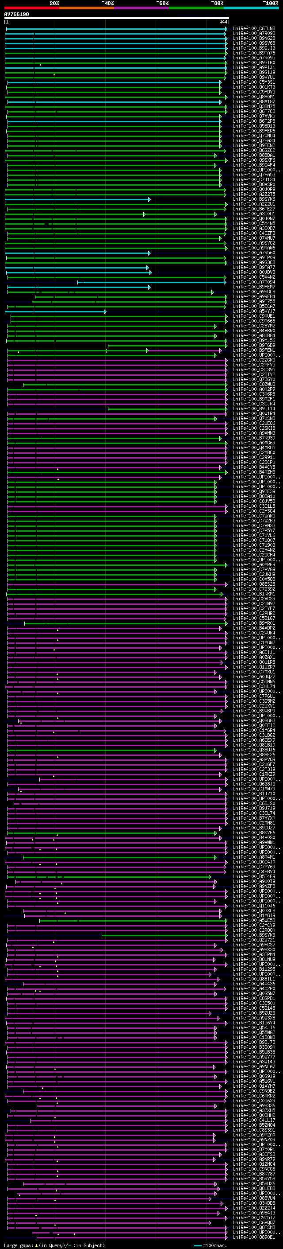Select the label UniRef100_A6CIJ1
Screen dimensions: 283x1249
[x=254, y=653]
